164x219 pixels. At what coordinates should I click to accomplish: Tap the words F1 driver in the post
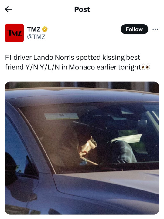[x=18, y=57]
